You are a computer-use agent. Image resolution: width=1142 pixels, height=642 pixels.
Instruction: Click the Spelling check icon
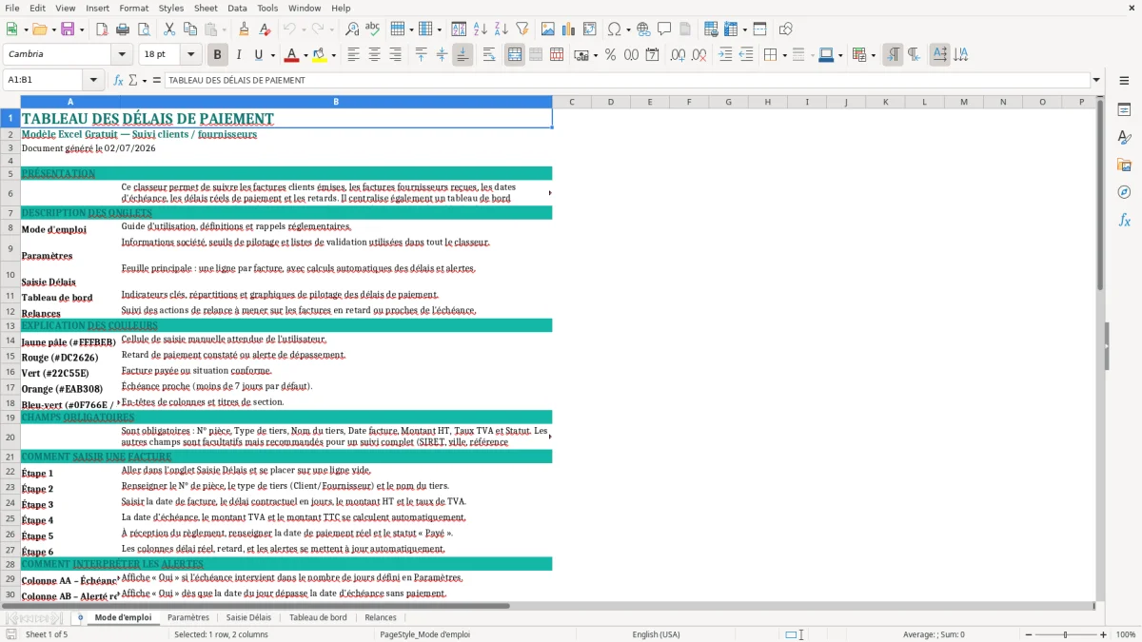[373, 29]
